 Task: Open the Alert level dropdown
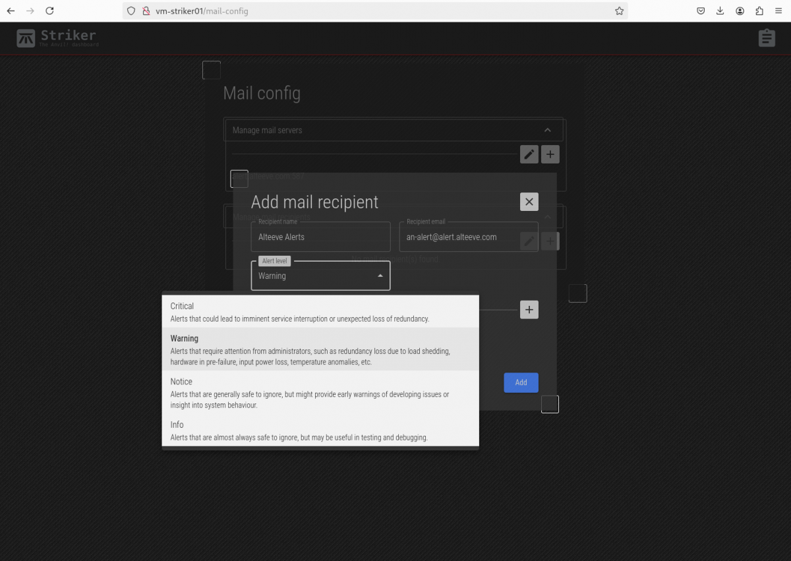pos(320,276)
